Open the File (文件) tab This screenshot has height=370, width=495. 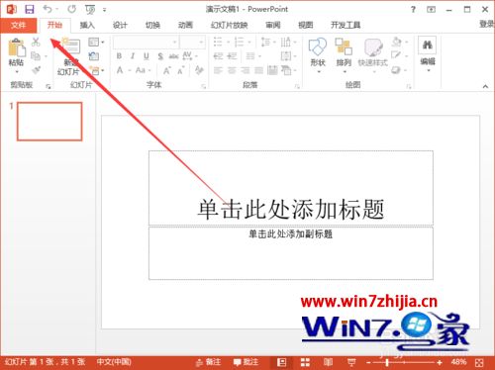coord(18,25)
